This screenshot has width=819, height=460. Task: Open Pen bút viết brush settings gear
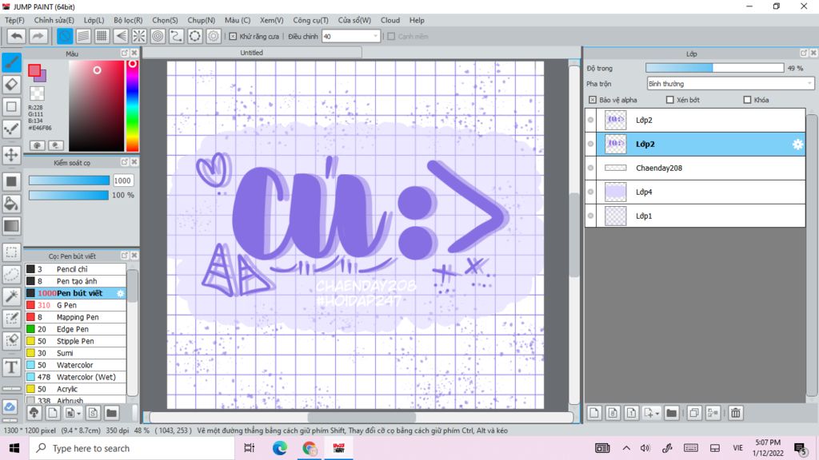(x=121, y=293)
